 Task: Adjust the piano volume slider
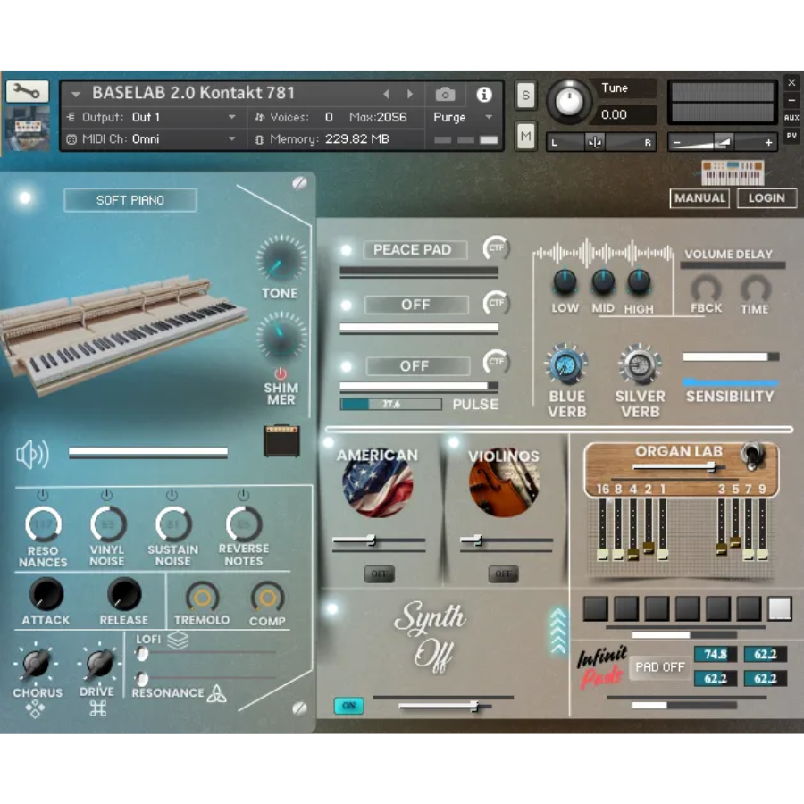tap(148, 452)
